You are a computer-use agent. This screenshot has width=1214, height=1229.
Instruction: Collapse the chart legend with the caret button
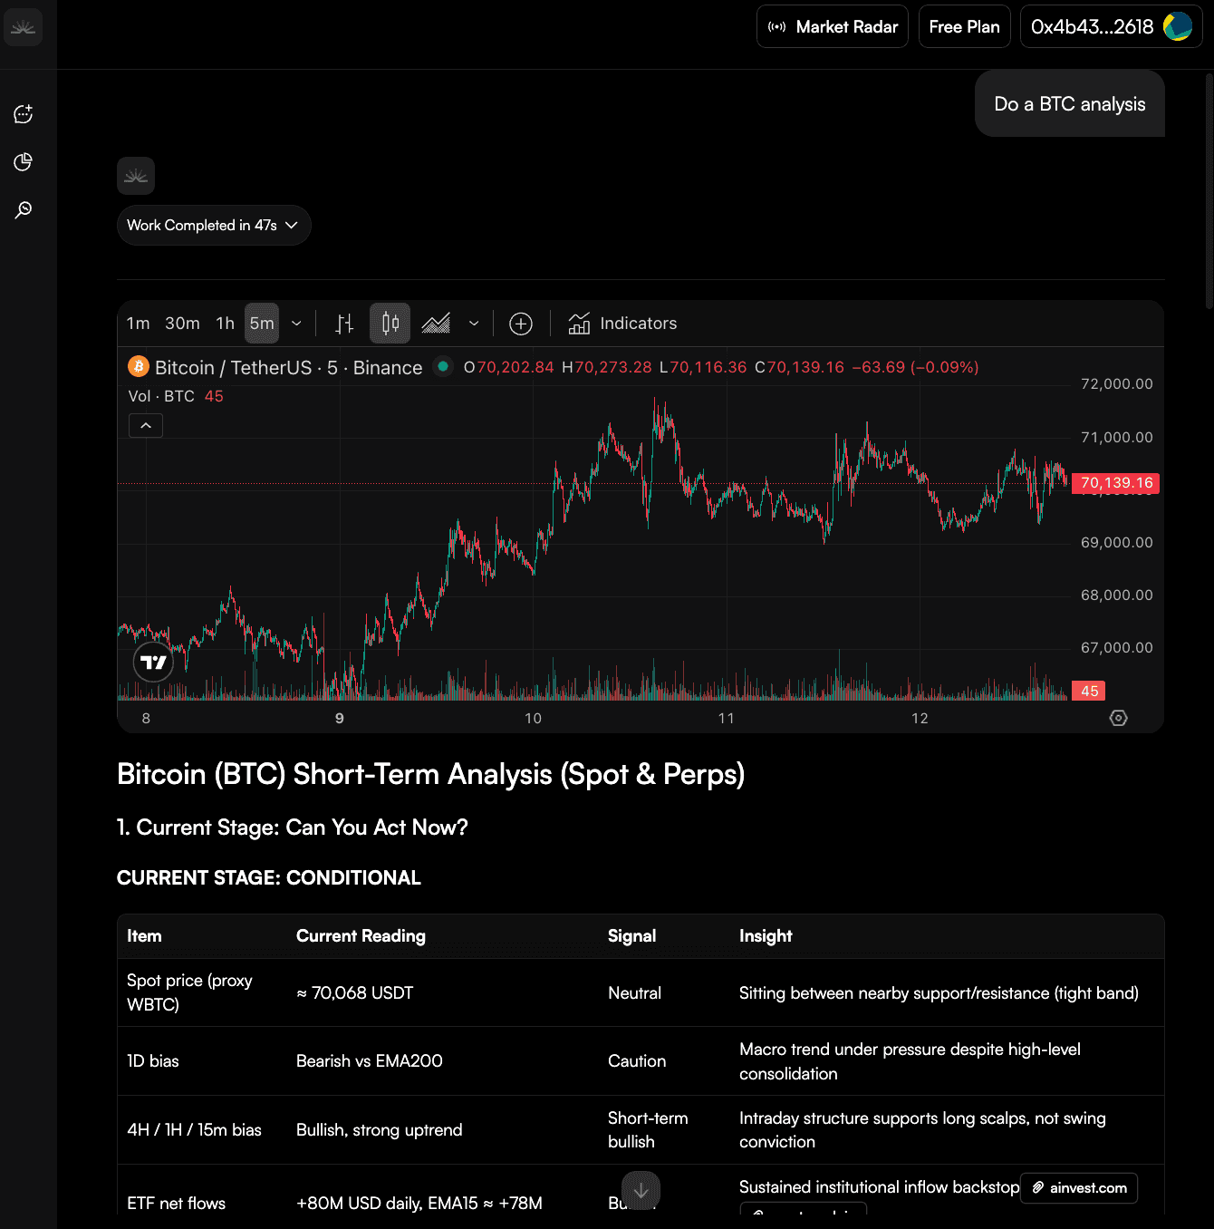point(146,426)
